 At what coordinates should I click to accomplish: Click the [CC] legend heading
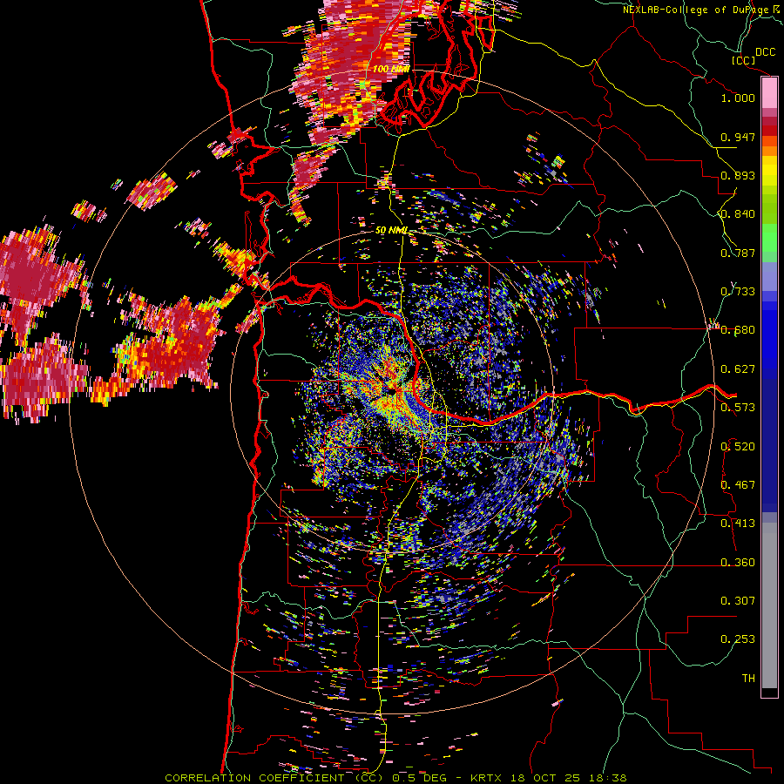(744, 60)
